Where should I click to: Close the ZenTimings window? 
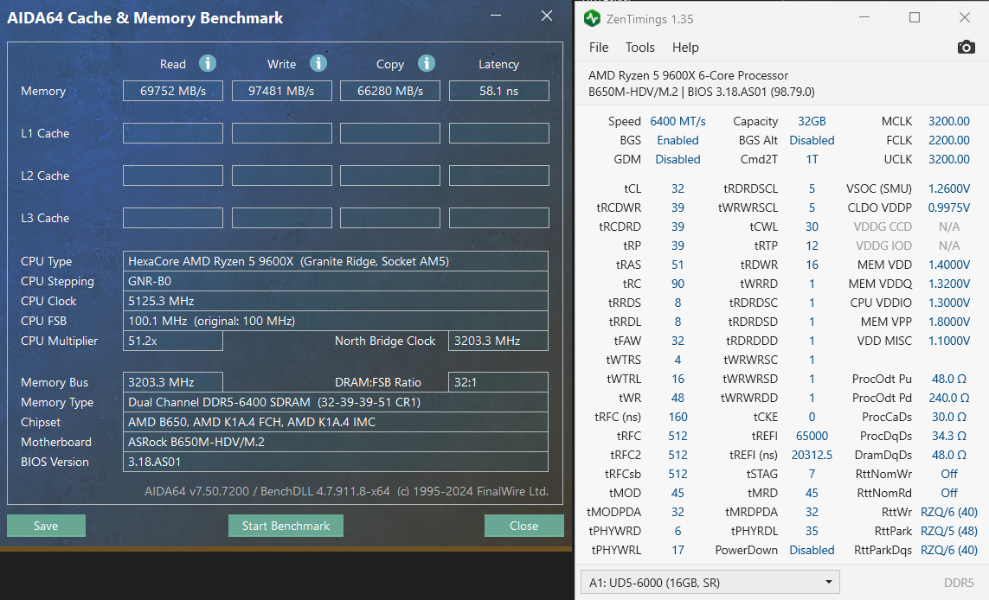coord(965,17)
